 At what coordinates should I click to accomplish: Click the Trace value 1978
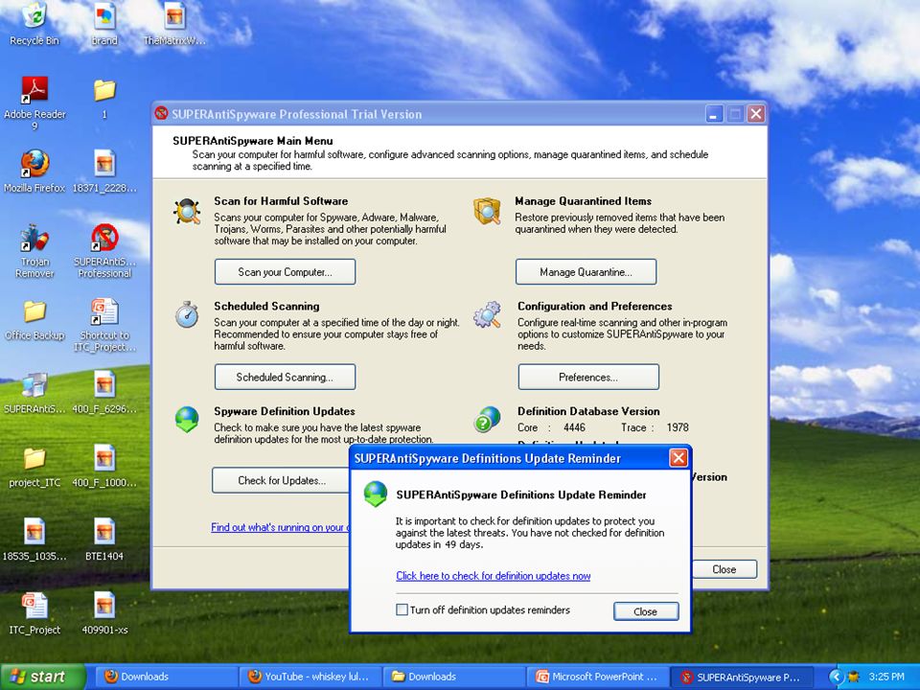click(678, 427)
